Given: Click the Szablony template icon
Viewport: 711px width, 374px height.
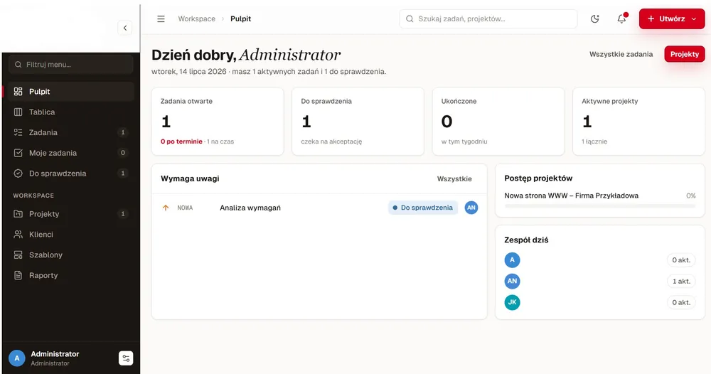Looking at the screenshot, I should tap(18, 255).
